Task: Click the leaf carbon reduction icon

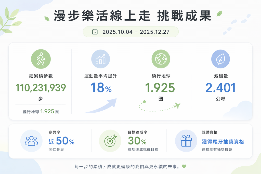Action: point(220,59)
